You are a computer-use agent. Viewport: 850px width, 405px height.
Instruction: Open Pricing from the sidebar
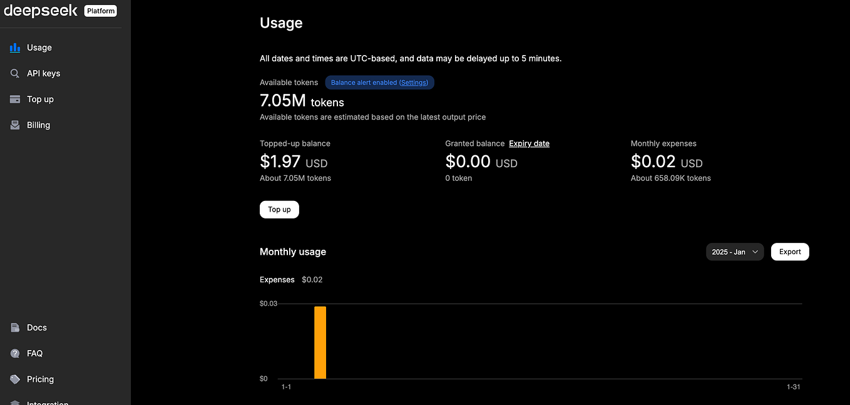40,379
